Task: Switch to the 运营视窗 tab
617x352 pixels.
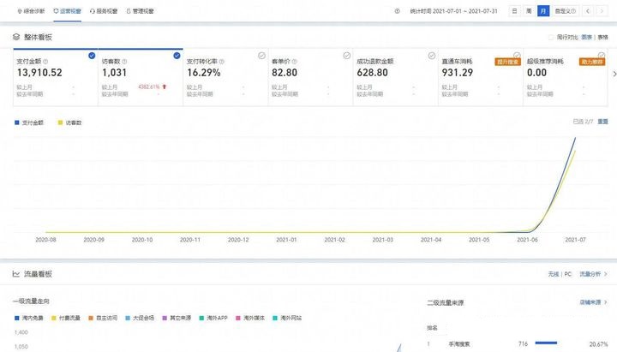Action: coord(68,11)
